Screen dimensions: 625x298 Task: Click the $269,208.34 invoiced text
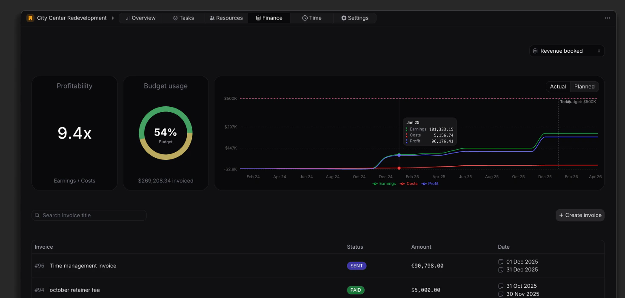tap(166, 181)
